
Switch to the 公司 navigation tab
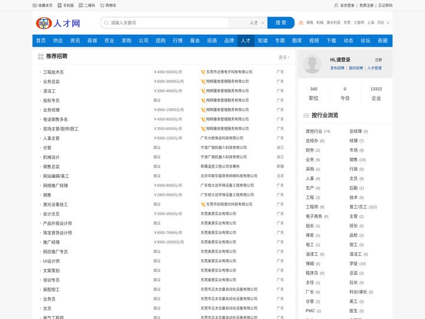(143, 41)
